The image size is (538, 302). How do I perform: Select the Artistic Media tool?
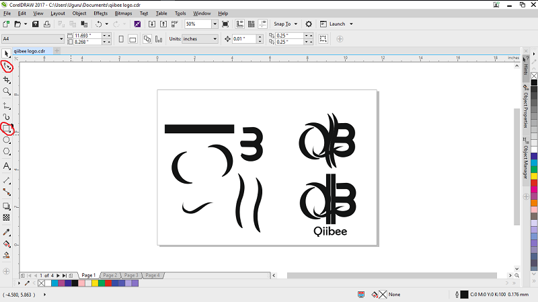tap(6, 117)
